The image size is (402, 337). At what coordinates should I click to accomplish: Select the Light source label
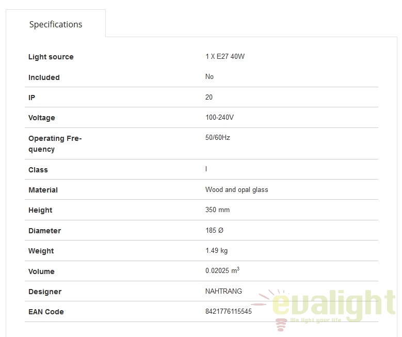point(51,57)
